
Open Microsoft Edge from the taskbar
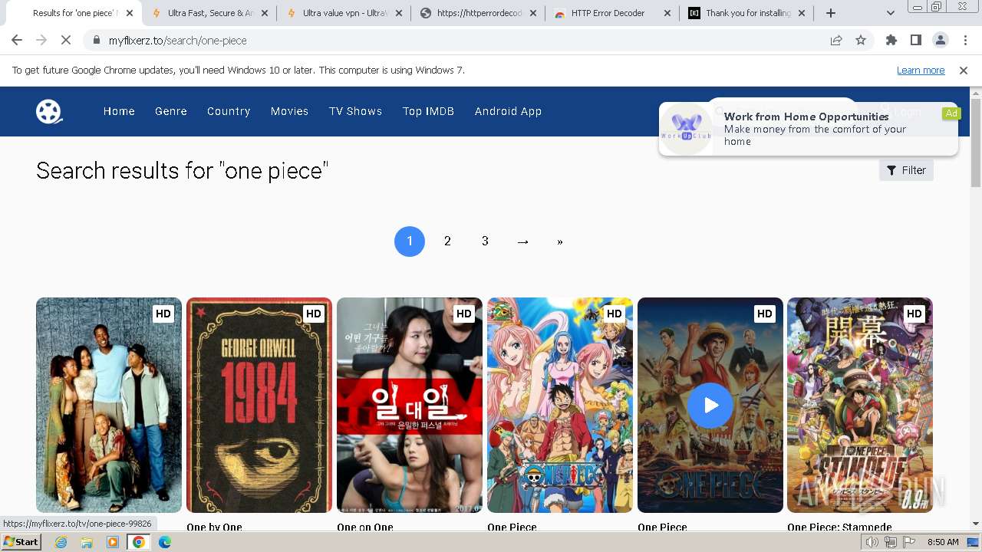tap(165, 542)
